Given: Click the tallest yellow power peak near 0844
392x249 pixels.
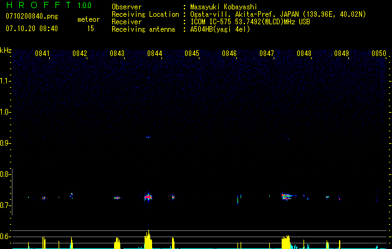Looking at the screenshot, I should (x=148, y=239).
